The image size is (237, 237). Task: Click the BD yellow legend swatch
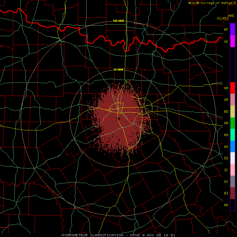tap(233, 112)
